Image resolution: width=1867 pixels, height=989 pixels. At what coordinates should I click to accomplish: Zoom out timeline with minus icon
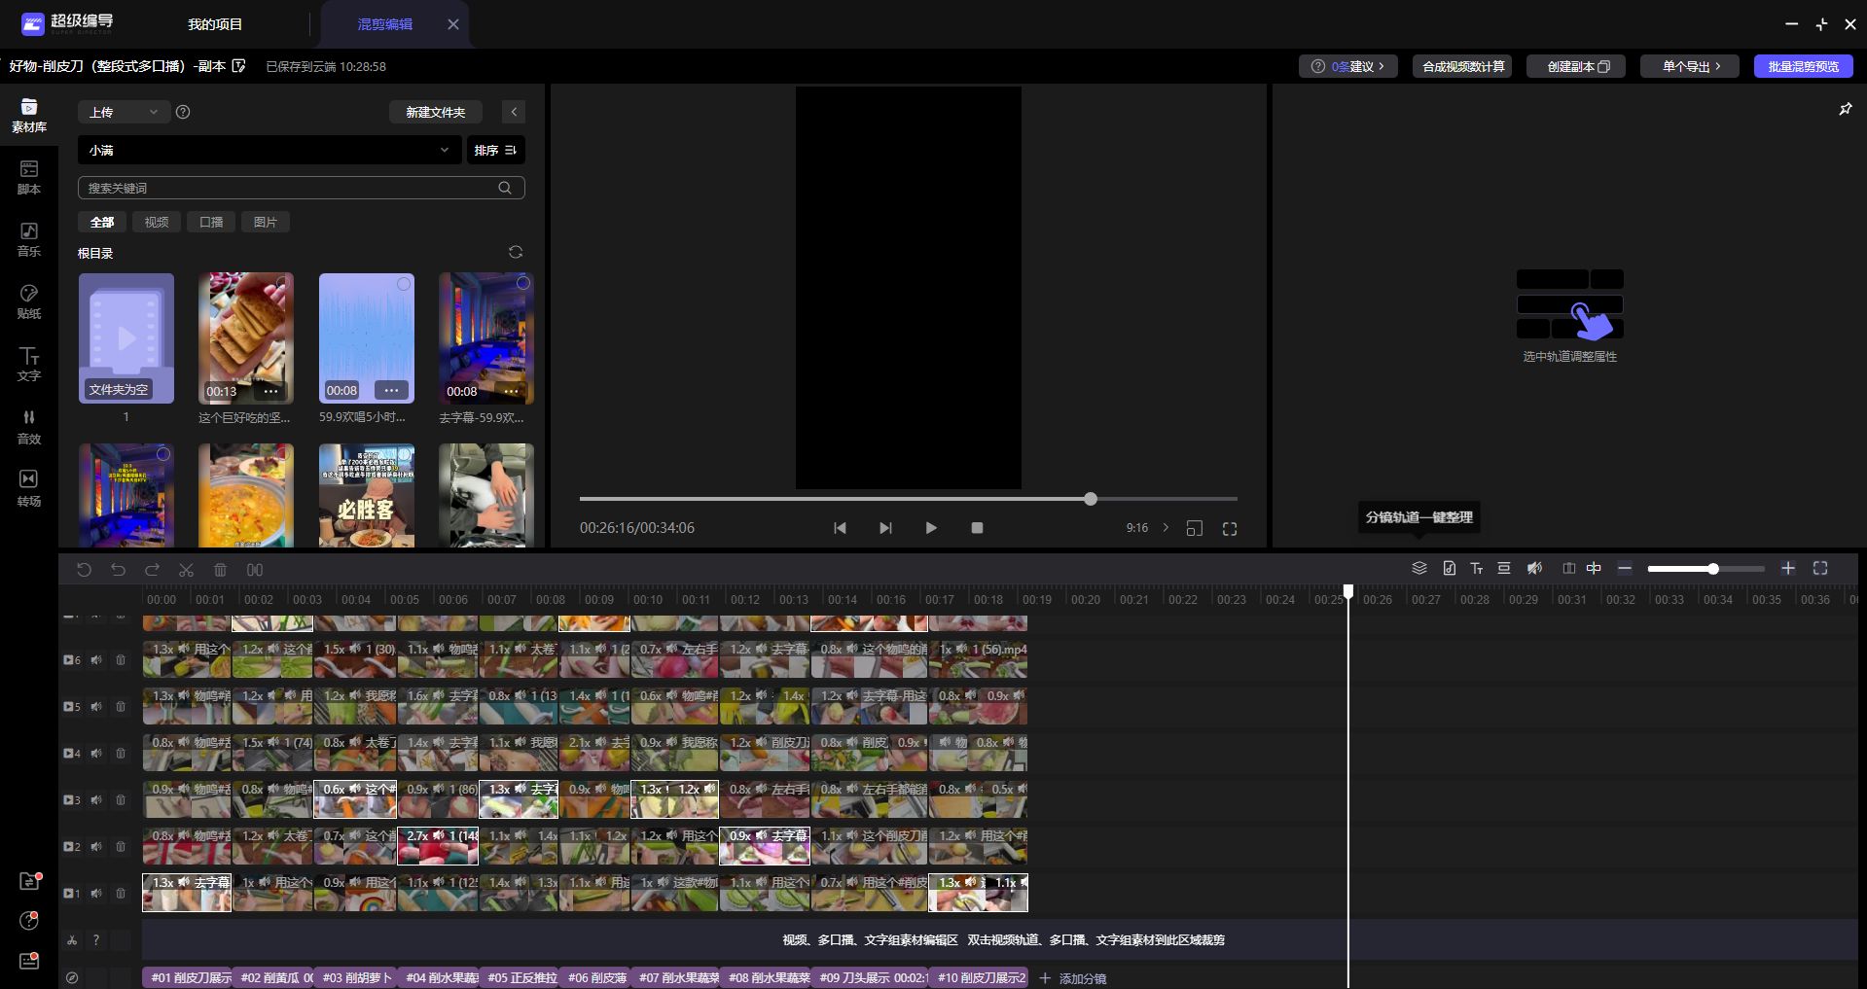[x=1625, y=568]
